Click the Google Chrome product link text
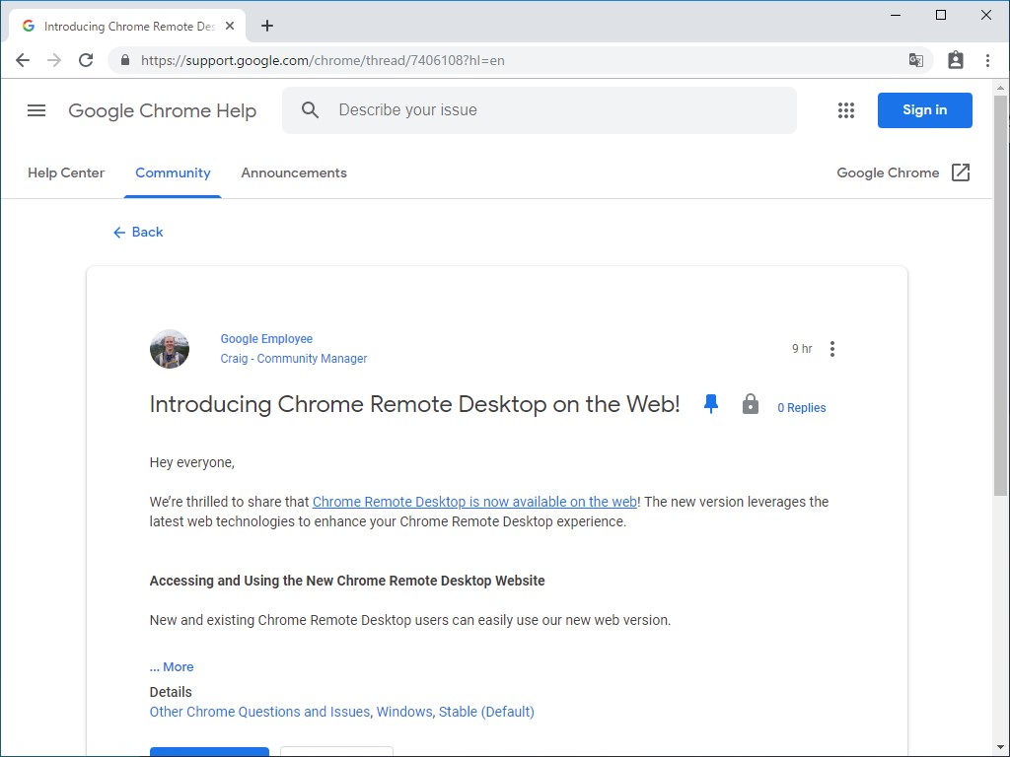The width and height of the screenshot is (1010, 757). coord(888,172)
